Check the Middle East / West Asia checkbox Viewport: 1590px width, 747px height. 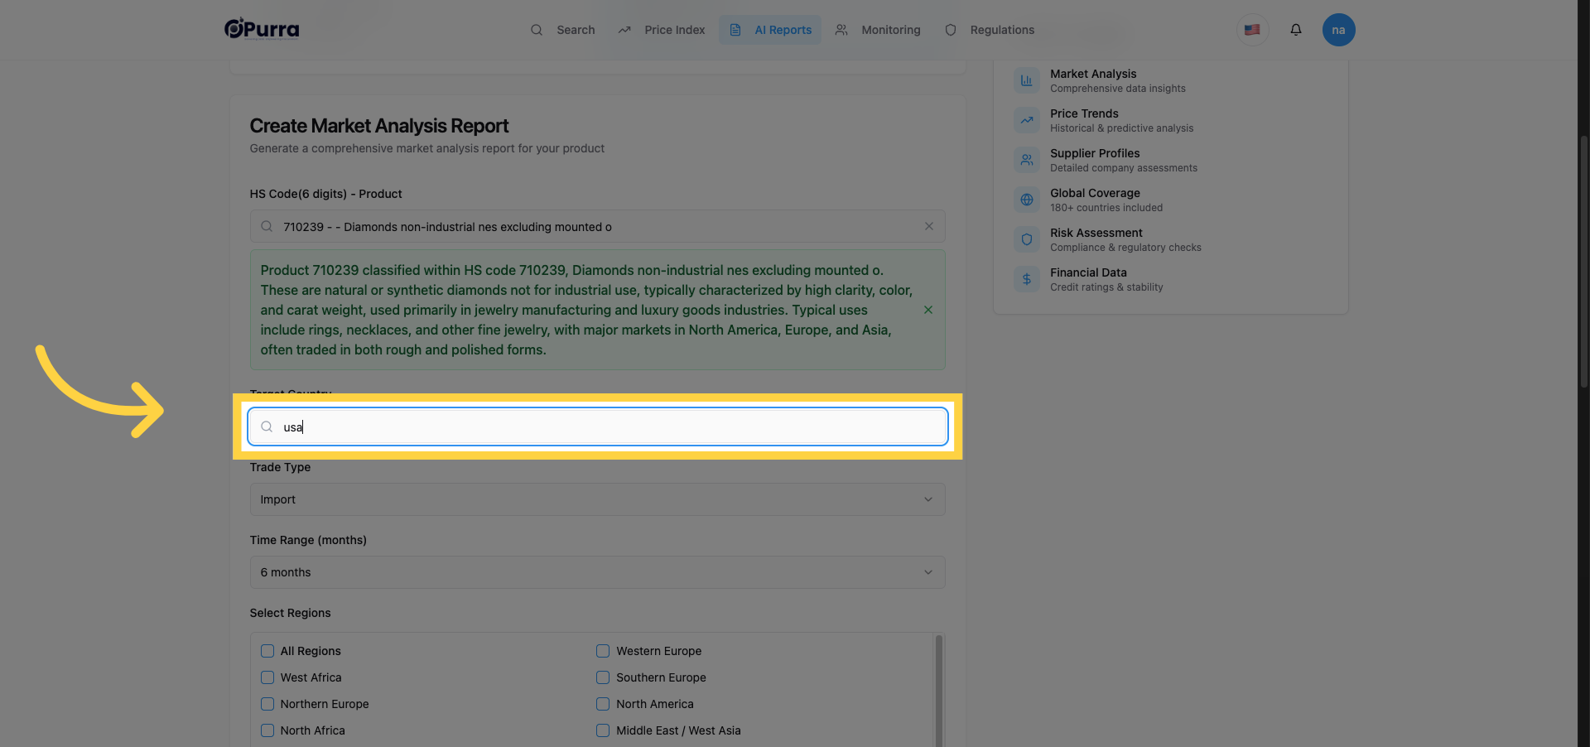click(x=603, y=730)
